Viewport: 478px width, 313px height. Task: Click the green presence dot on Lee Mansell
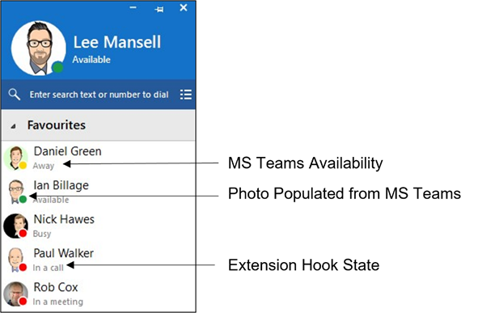[57, 67]
